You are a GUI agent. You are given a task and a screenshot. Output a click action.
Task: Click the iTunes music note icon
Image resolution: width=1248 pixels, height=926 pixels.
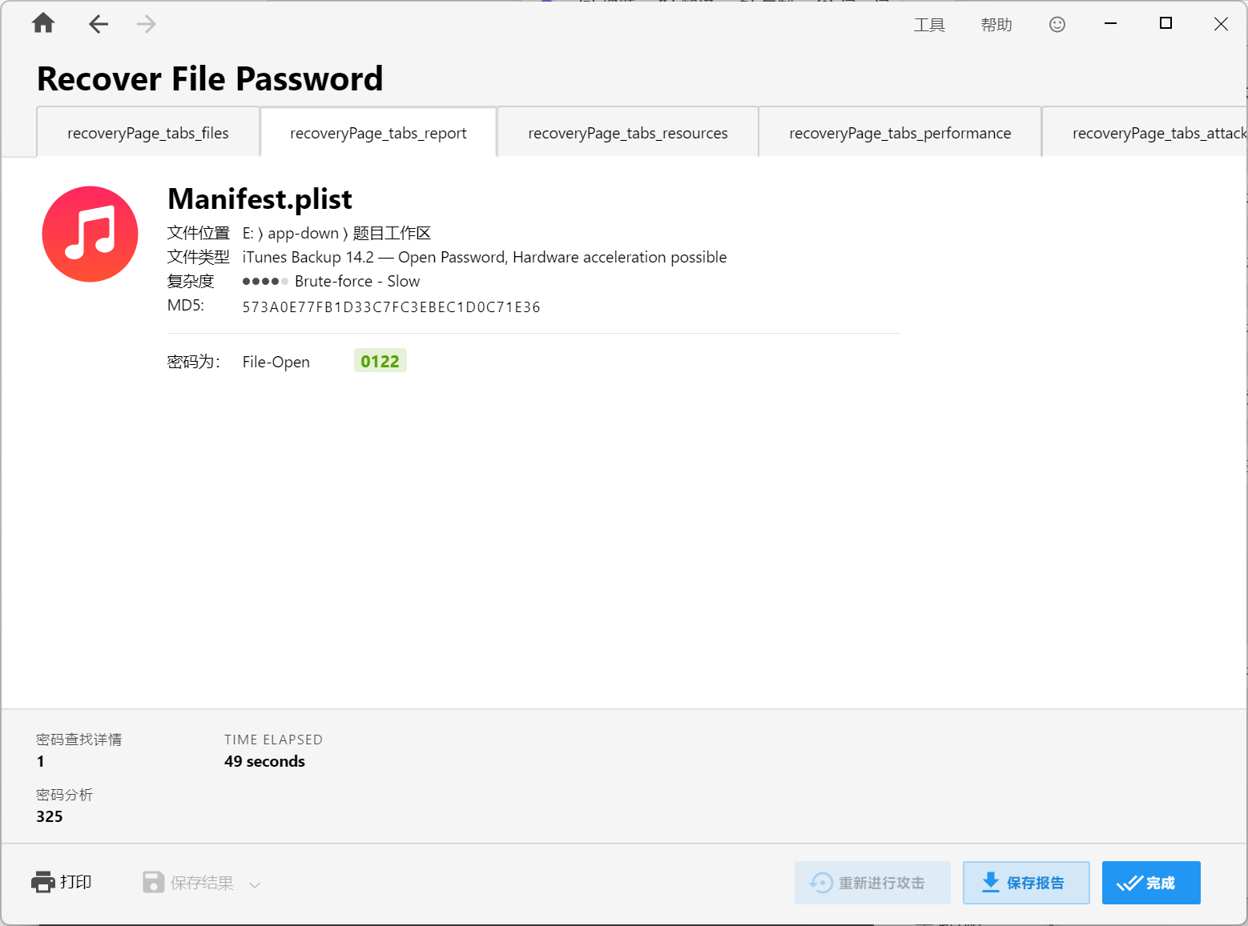(x=91, y=234)
